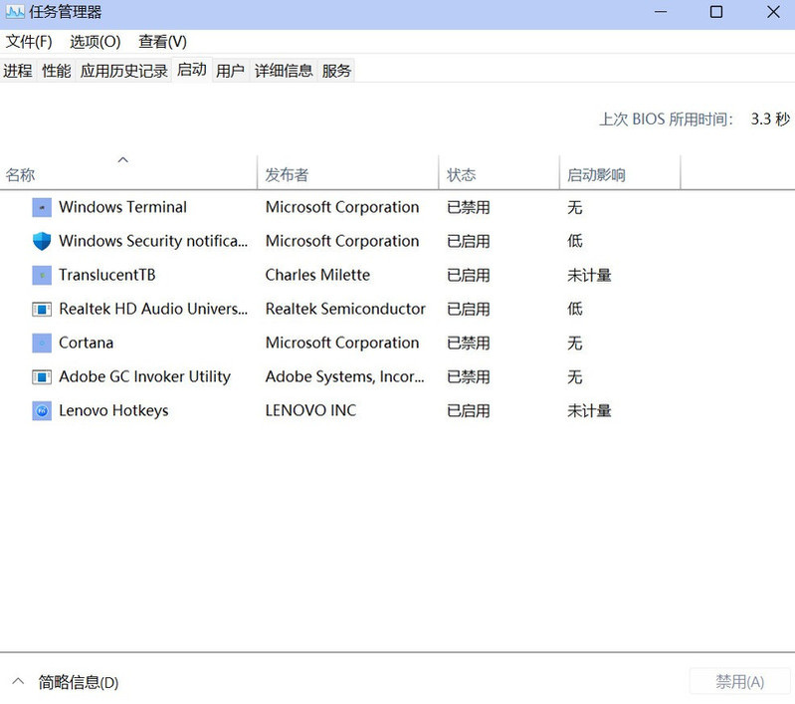
Task: Switch to the 性能 tab
Action: click(x=57, y=71)
